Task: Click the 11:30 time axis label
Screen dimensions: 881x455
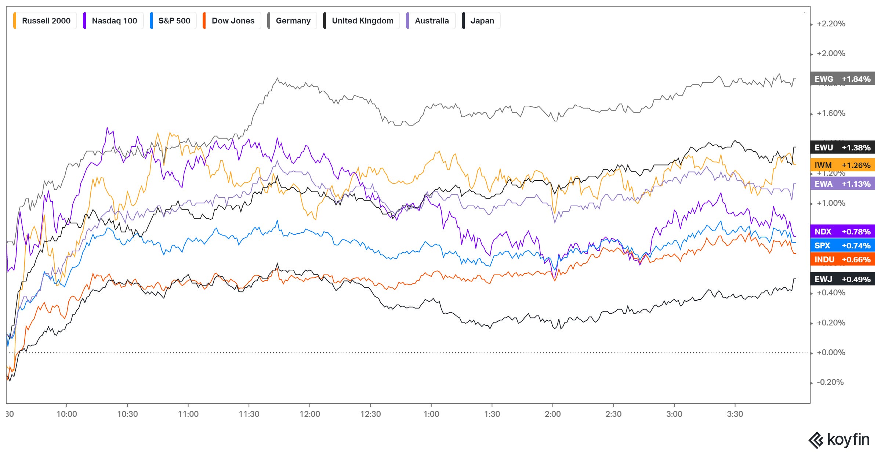Action: coord(249,414)
